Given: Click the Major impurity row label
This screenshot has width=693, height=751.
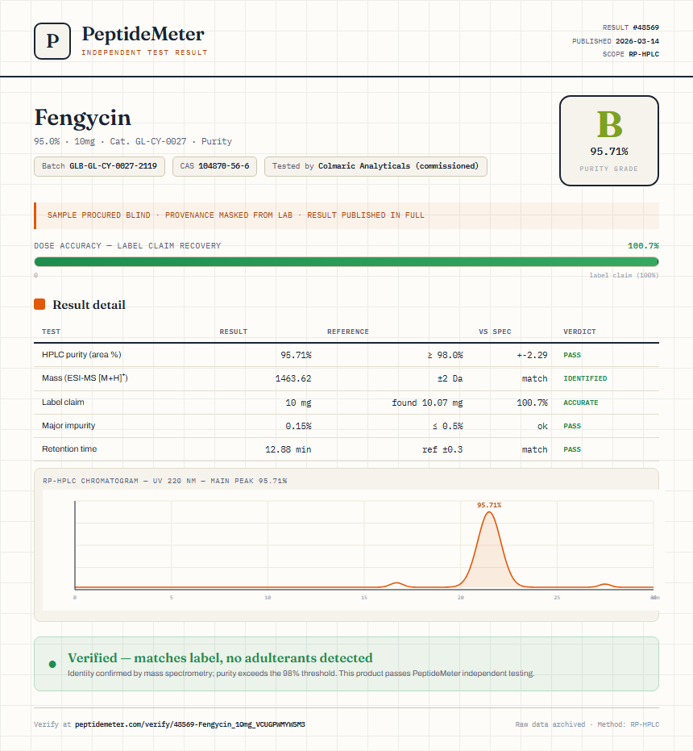Looking at the screenshot, I should 68,425.
